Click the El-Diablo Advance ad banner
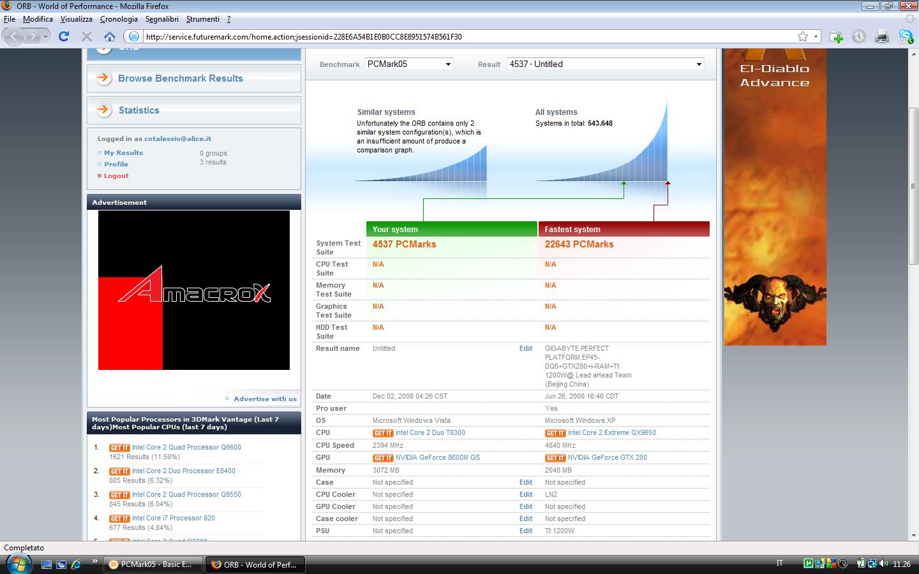 775,198
